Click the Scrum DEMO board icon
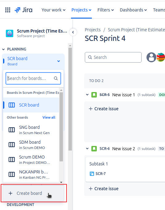The height and width of the screenshot is (210, 165). point(12,160)
